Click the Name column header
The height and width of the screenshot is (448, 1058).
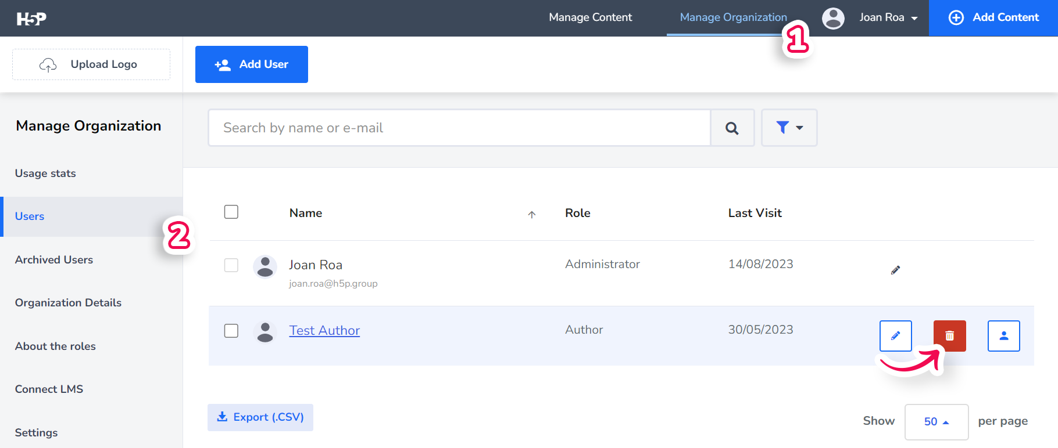[x=306, y=213]
